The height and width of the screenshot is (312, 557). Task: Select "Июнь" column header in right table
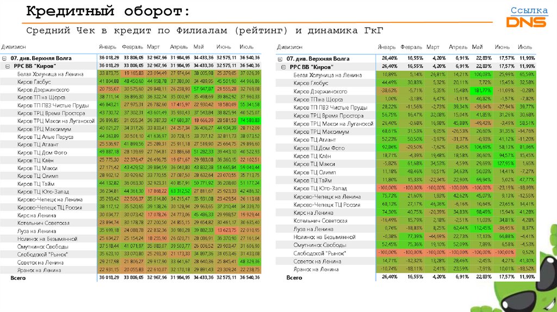pos(502,47)
